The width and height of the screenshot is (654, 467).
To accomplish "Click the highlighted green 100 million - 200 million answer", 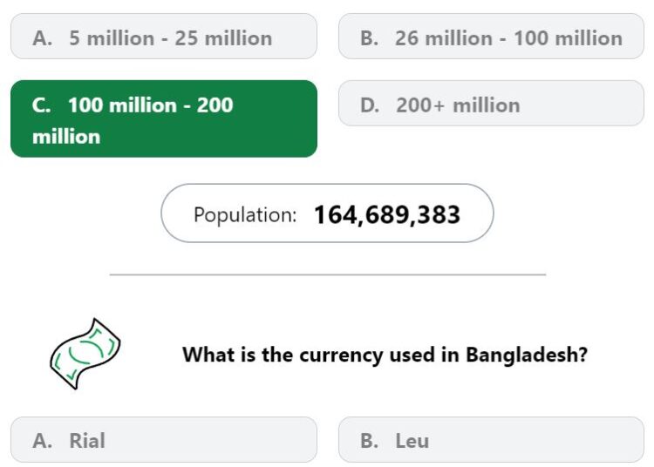I will coord(164,118).
